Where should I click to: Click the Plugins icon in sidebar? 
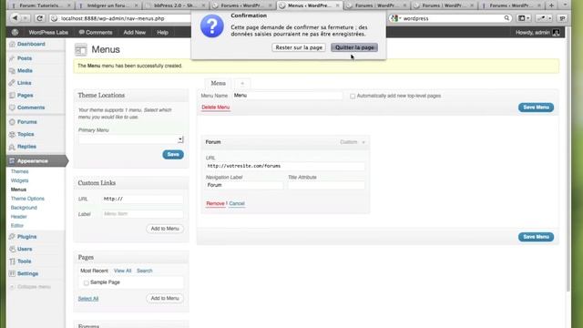click(x=12, y=237)
